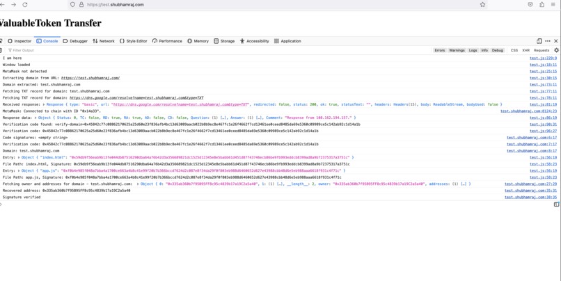Expand the Entry object with index.html
This screenshot has height=281, width=561.
[x=19, y=157]
